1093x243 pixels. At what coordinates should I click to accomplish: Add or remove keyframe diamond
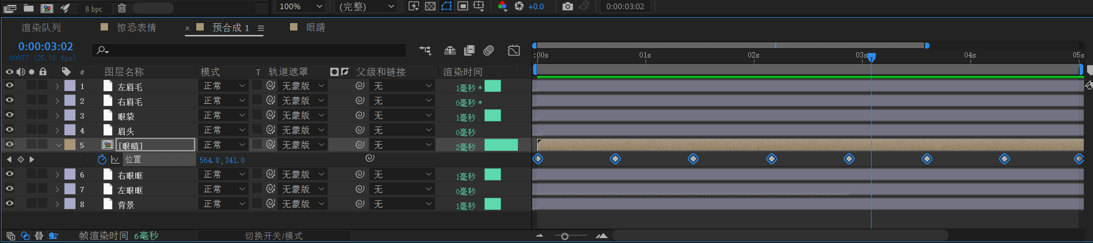(20, 159)
